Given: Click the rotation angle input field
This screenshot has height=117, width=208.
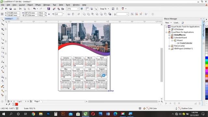Looking at the screenshot, I should click(x=58, y=14).
